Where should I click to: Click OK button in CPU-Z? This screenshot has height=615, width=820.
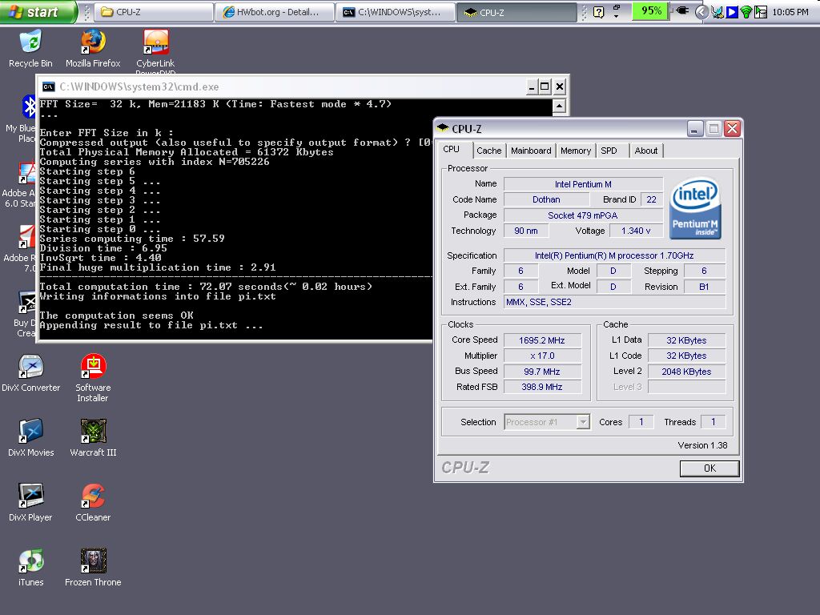tap(709, 468)
